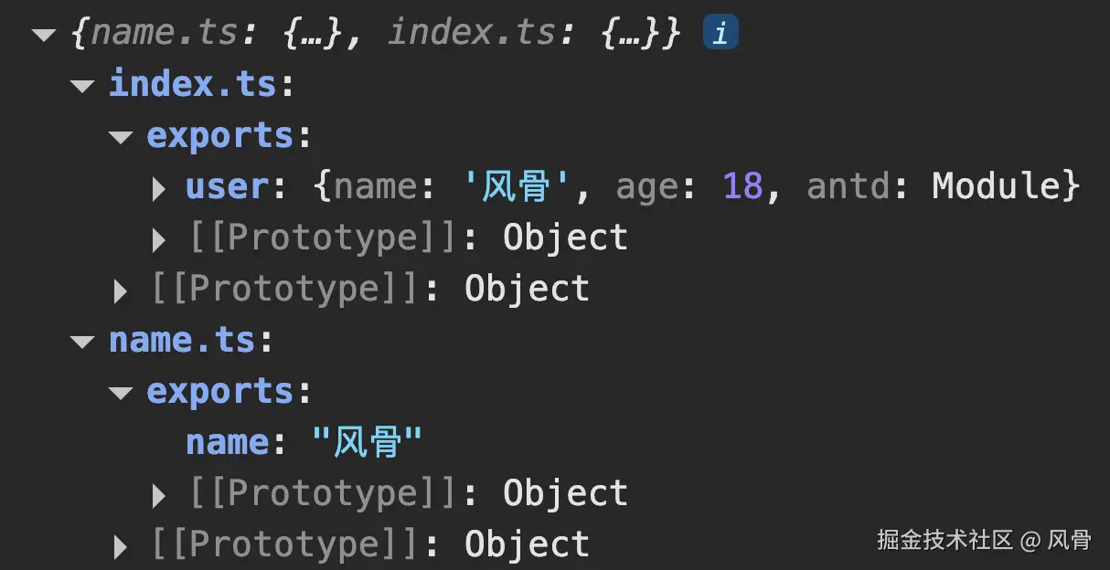Click the user property key
The height and width of the screenshot is (570, 1110).
tap(226, 187)
